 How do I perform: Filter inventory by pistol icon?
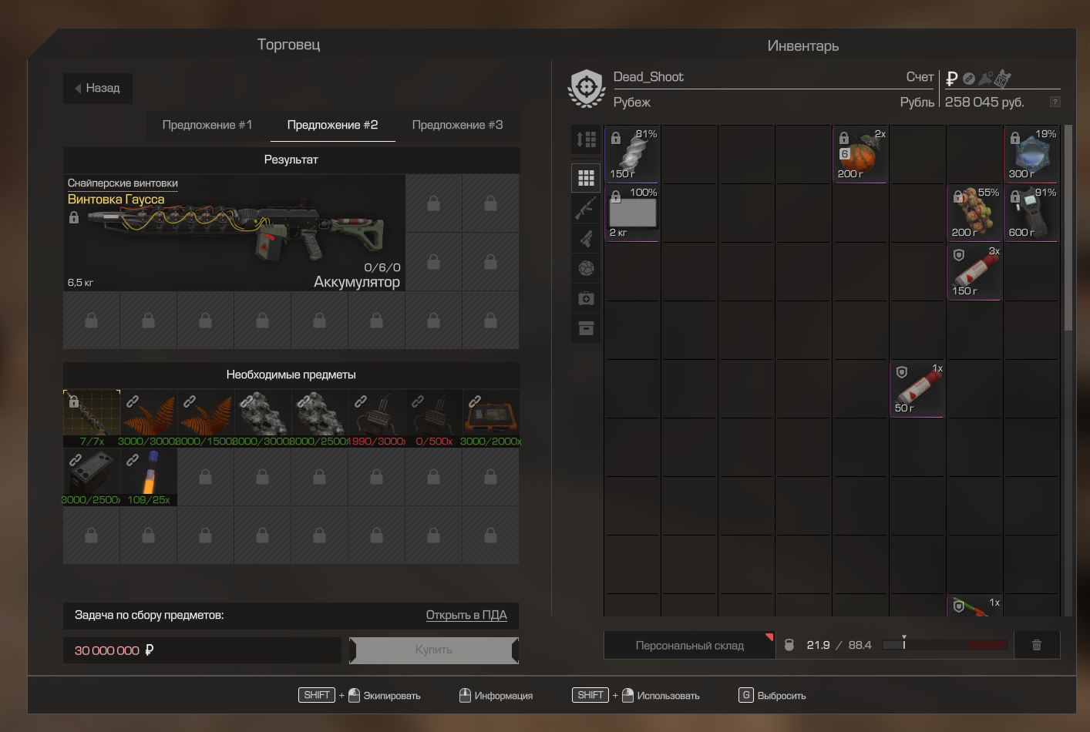(x=586, y=239)
